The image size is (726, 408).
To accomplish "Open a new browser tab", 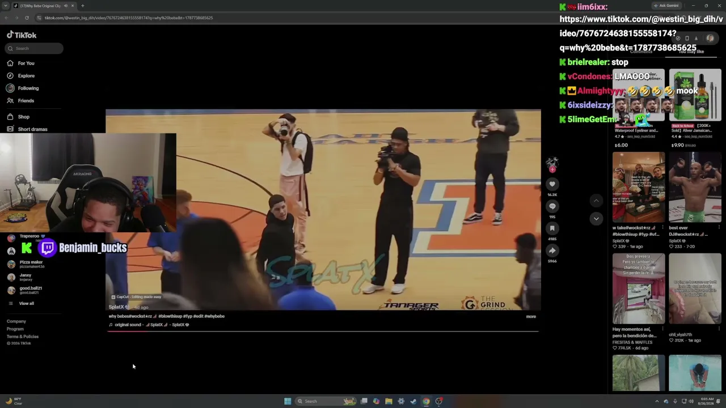I will [x=83, y=6].
